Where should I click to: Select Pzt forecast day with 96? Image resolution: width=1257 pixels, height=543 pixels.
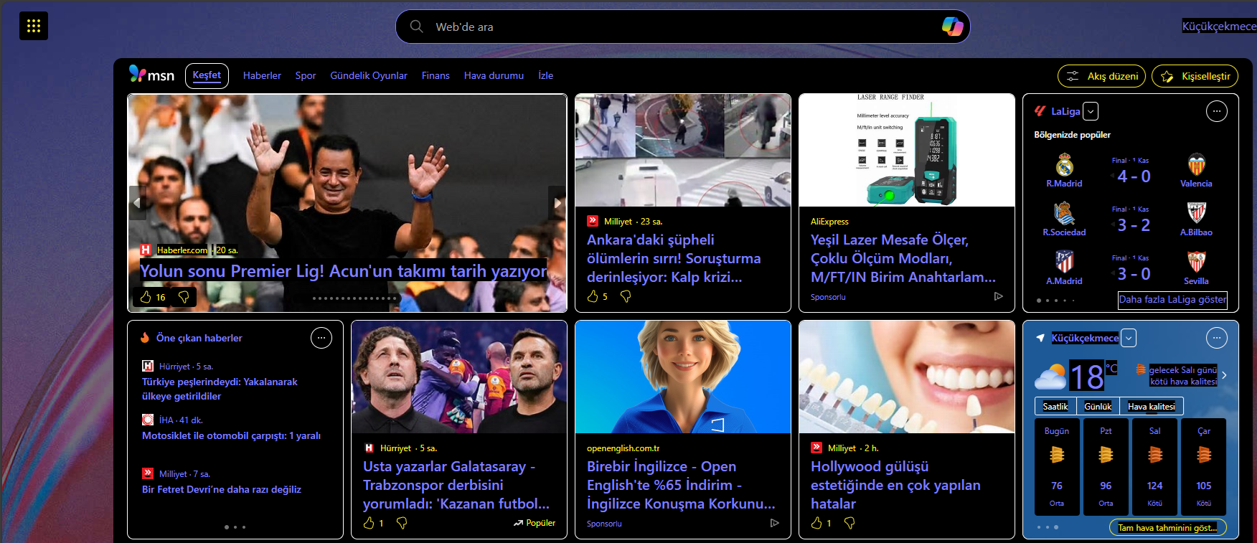pyautogui.click(x=1106, y=467)
